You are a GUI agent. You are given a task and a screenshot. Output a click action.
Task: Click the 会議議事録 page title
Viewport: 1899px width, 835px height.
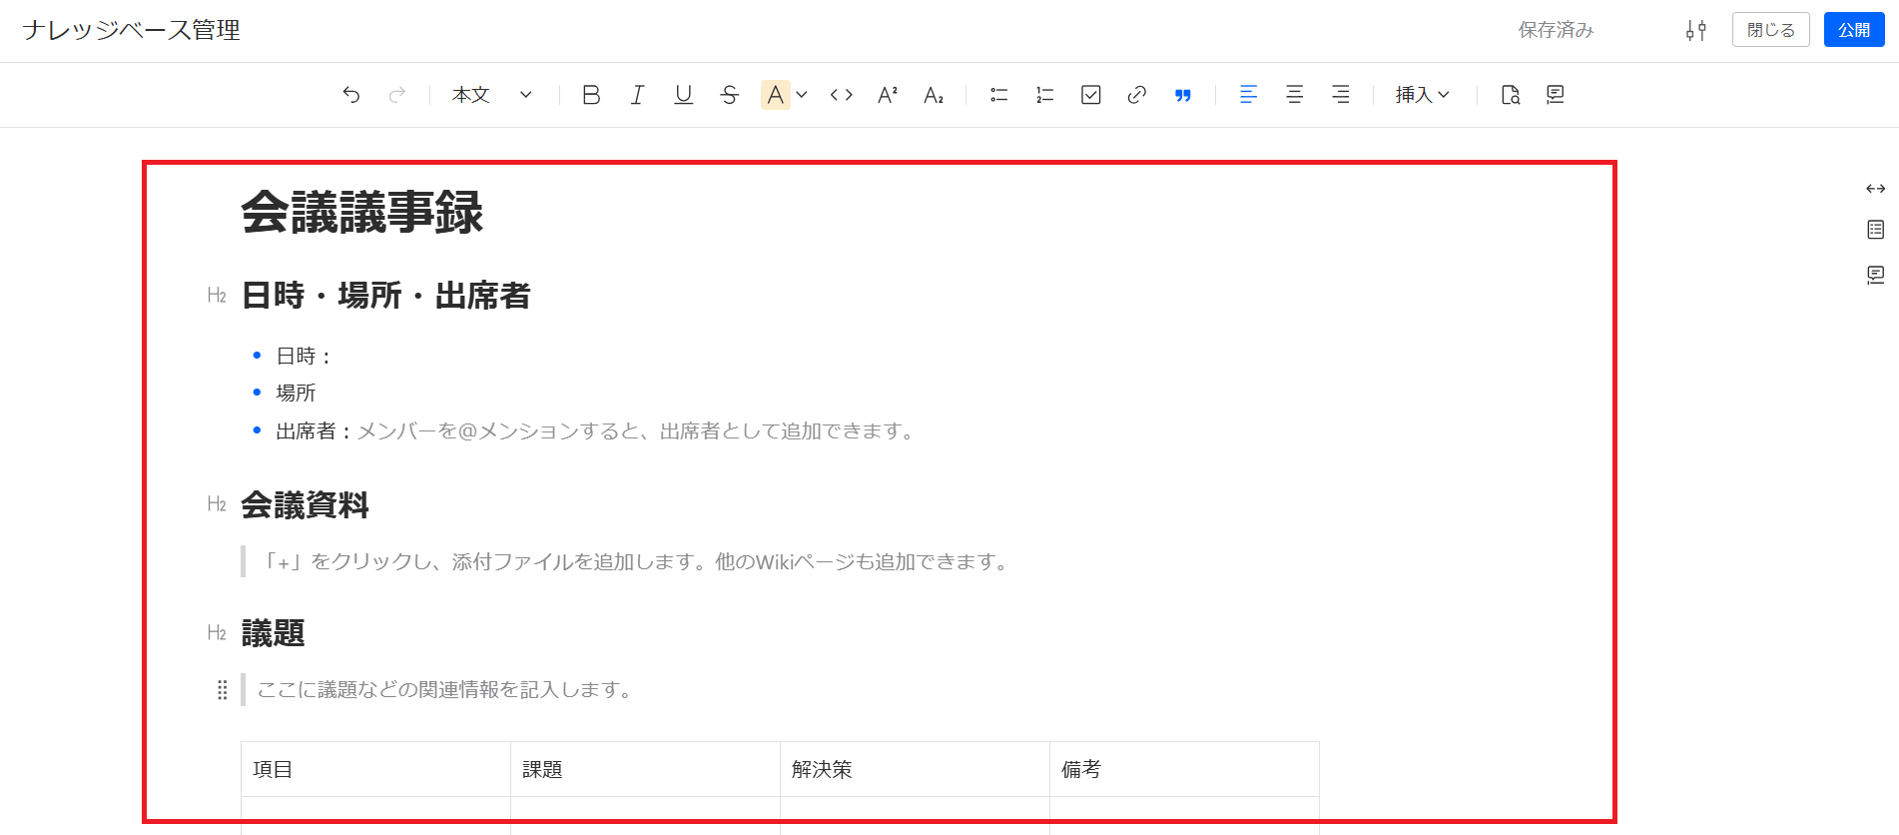[362, 213]
